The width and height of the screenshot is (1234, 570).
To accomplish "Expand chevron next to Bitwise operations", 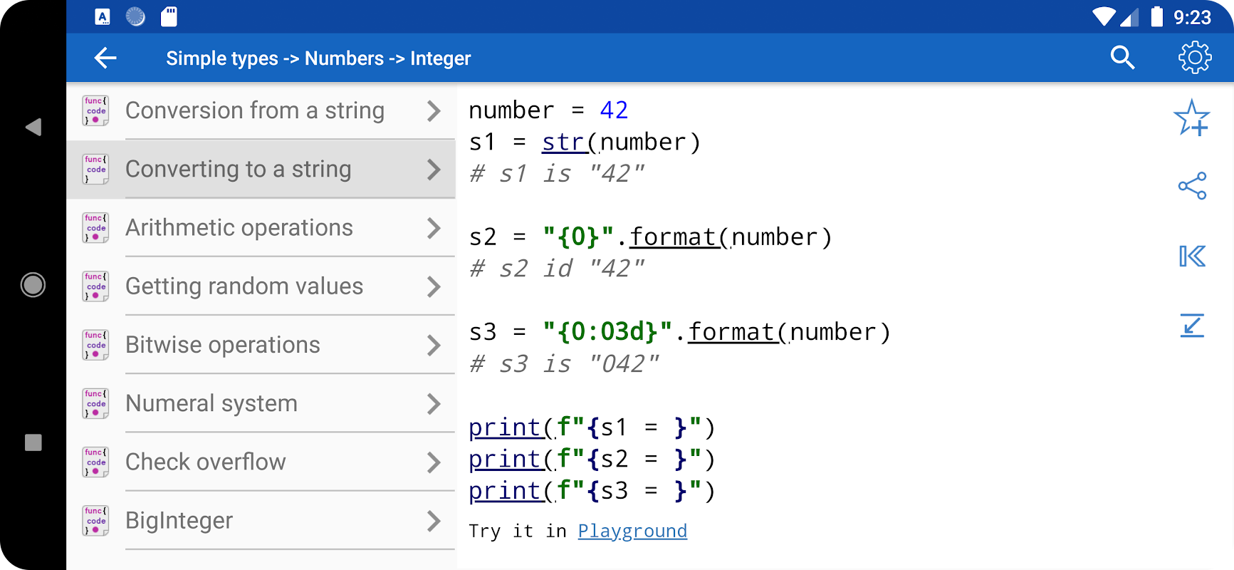I will coord(434,346).
